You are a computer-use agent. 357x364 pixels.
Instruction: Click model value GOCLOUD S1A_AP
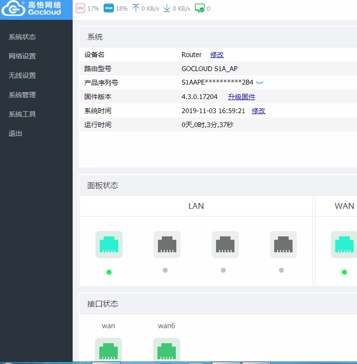click(x=210, y=69)
